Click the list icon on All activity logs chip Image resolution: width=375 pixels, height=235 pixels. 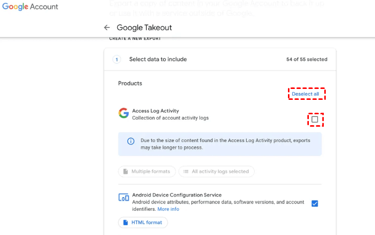point(186,171)
